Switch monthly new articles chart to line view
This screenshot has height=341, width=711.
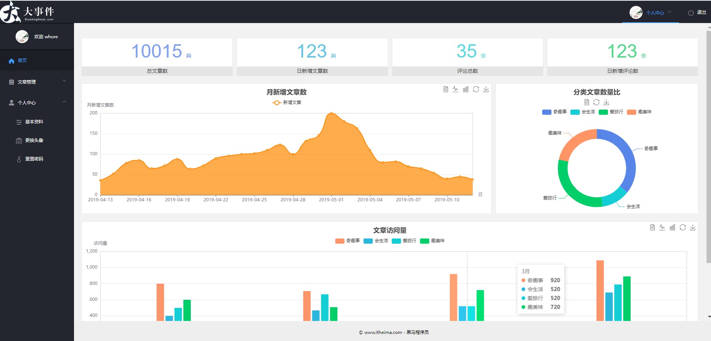point(456,89)
